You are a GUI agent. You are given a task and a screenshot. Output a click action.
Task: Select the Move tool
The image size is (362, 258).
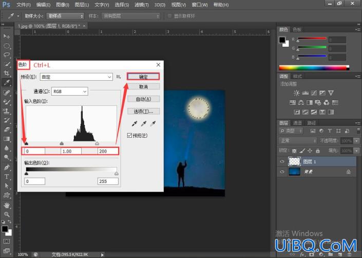click(7, 36)
